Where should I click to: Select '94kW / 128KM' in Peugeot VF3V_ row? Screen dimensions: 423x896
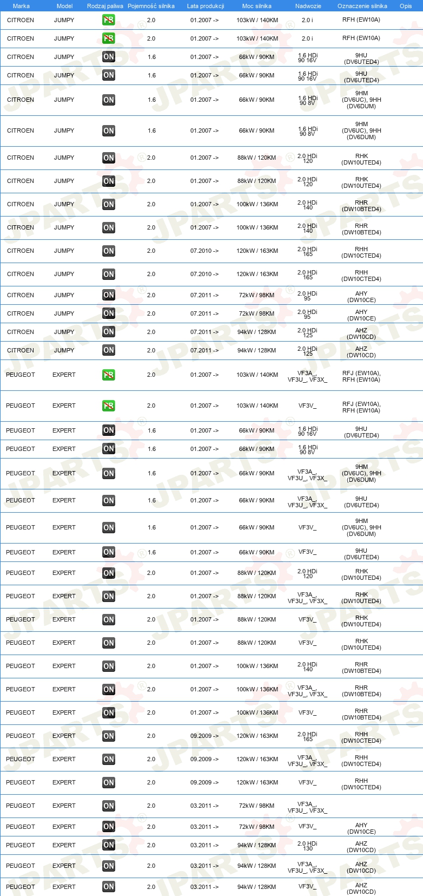256,887
